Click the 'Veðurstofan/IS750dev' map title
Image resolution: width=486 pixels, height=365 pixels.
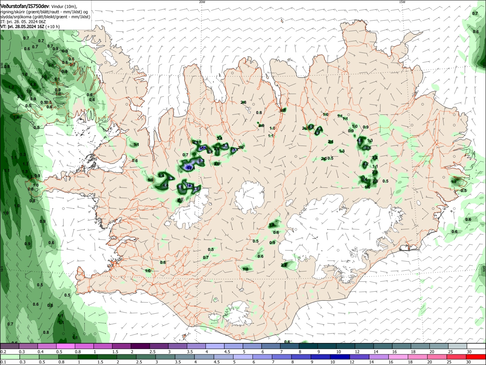pyautogui.click(x=25, y=6)
